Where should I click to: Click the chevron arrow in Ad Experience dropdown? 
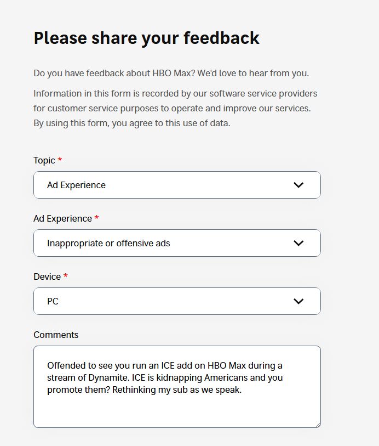tap(298, 243)
